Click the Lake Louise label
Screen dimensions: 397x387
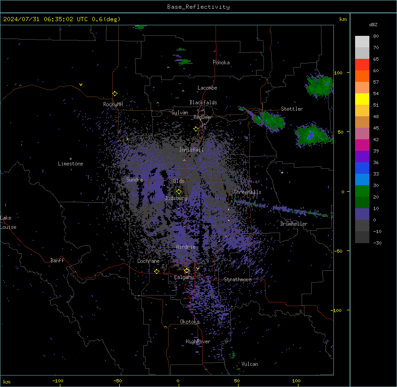pyautogui.click(x=8, y=222)
